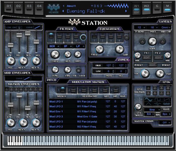176x151 pixels.
Task: Open the MIDI CHN Omni dropdown
Action: click(x=166, y=27)
